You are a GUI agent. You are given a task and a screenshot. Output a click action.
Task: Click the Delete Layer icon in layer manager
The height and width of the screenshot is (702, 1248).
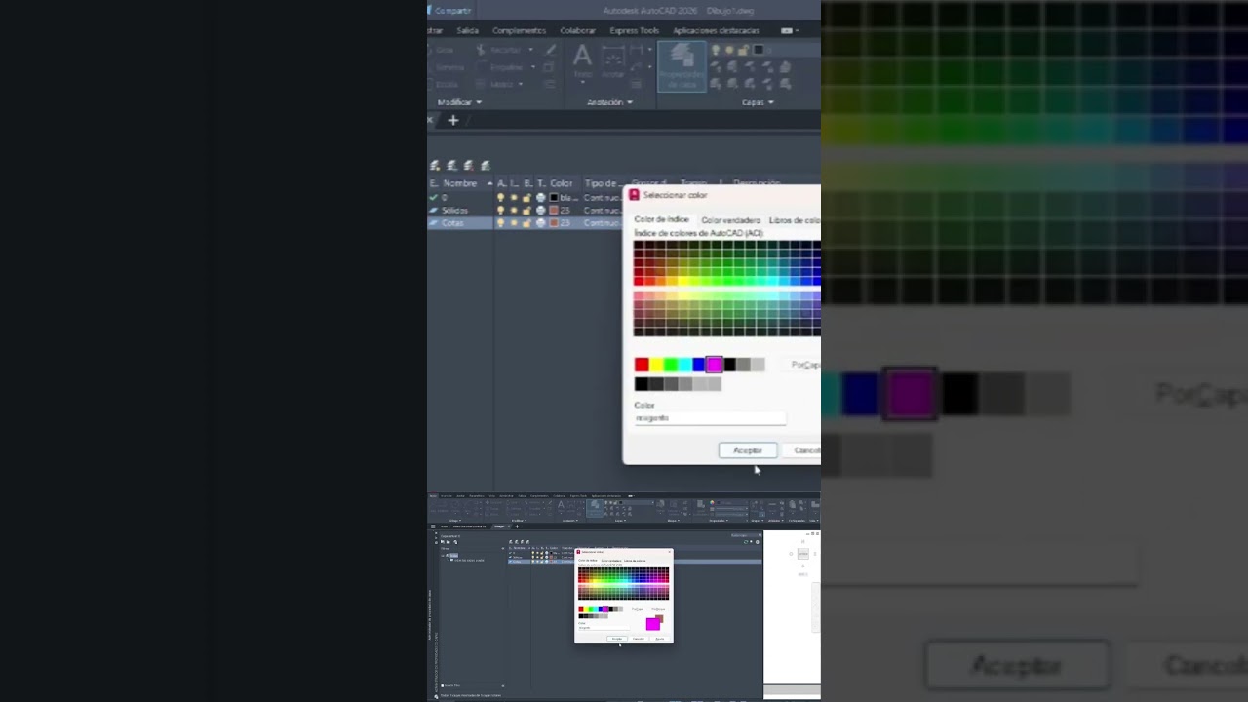coord(468,166)
